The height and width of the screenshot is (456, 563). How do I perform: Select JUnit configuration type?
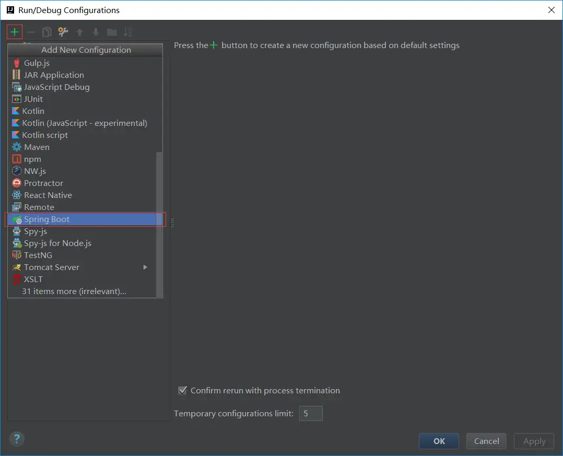pos(33,99)
